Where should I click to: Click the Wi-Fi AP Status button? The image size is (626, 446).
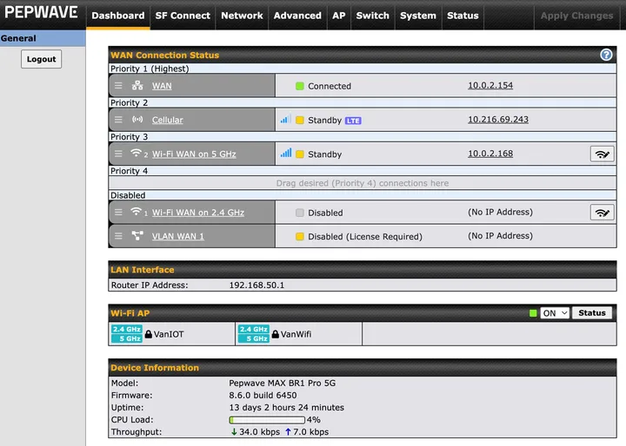point(592,313)
